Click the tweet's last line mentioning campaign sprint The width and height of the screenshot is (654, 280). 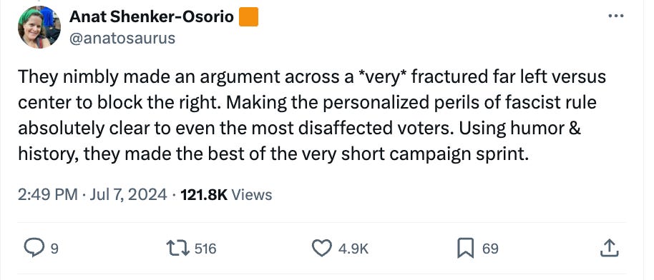click(273, 154)
